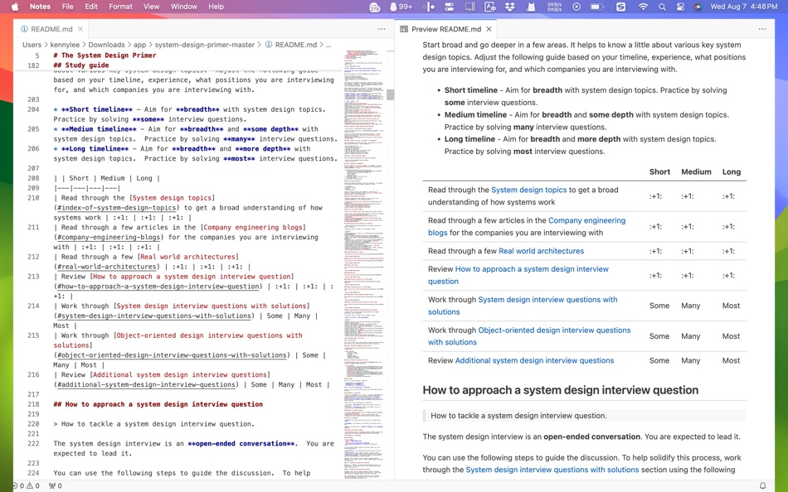Click the Users breadcrumb segment
Screen dimensions: 788x492
coord(32,45)
